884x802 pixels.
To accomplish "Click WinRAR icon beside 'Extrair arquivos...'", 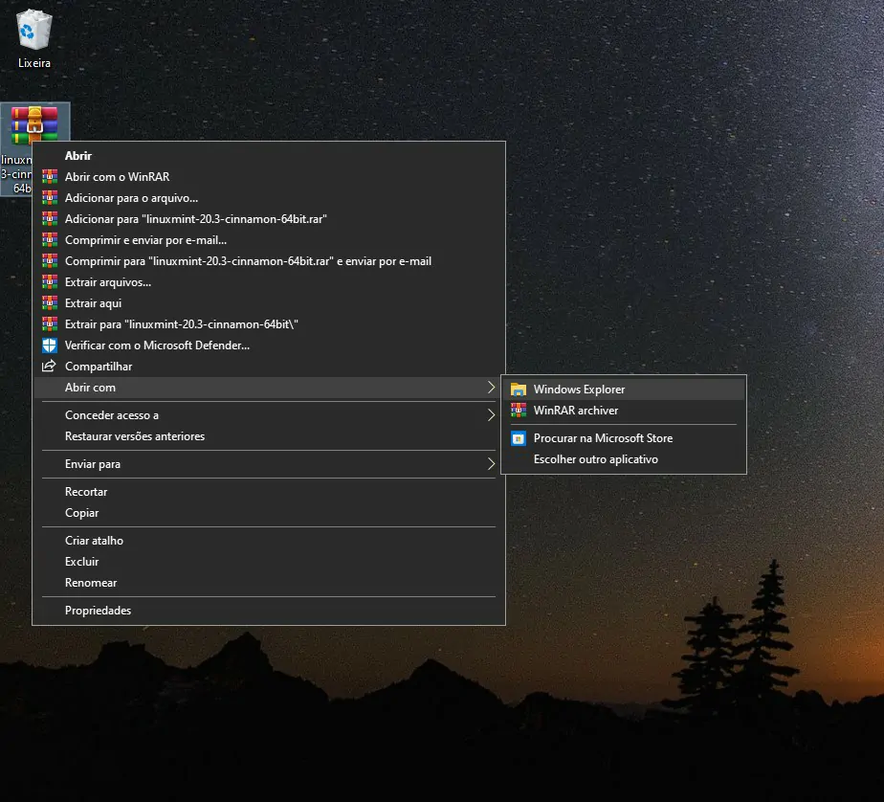I will (x=50, y=282).
